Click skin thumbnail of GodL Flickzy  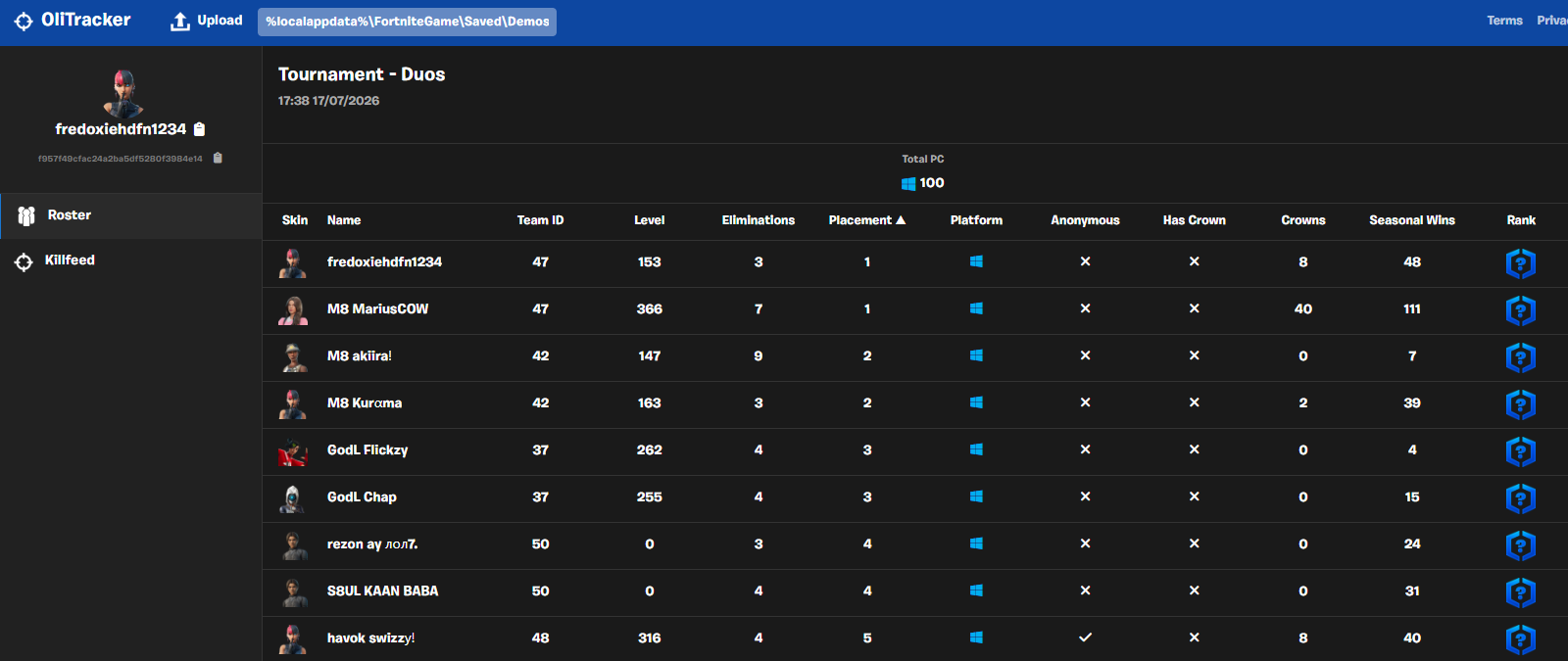293,450
